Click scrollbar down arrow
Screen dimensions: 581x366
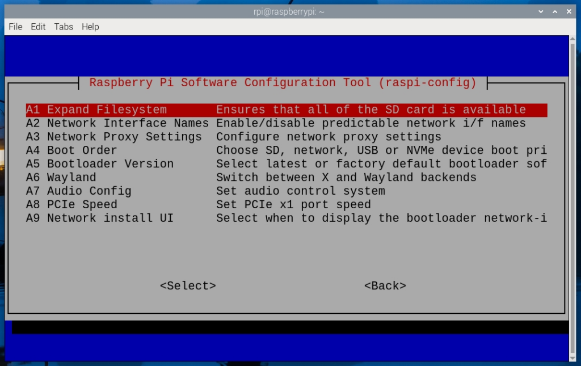(x=572, y=358)
